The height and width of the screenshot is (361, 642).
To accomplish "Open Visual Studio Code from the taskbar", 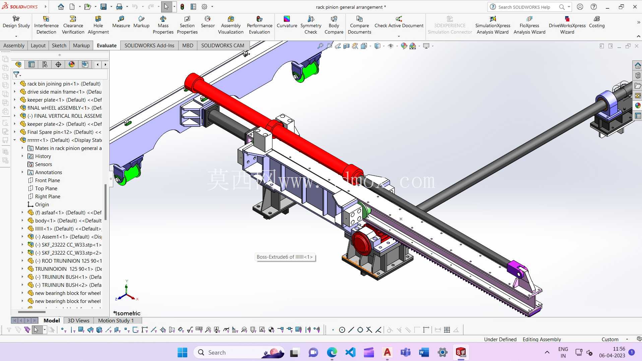I will pyautogui.click(x=350, y=352).
